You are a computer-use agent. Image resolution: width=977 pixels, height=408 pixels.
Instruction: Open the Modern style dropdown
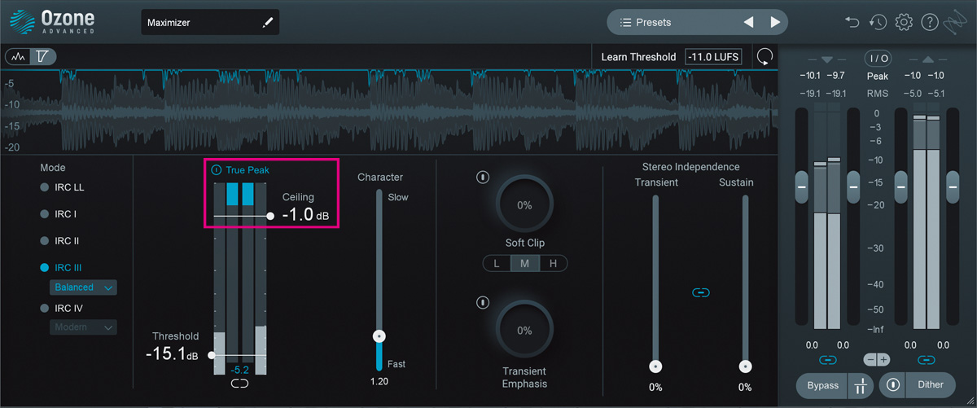pyautogui.click(x=83, y=327)
